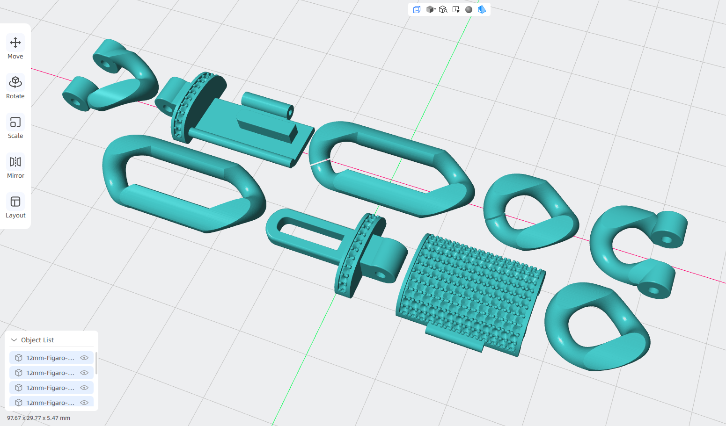Hide the first 12mm-Figaro object
The image size is (726, 426).
click(x=84, y=358)
